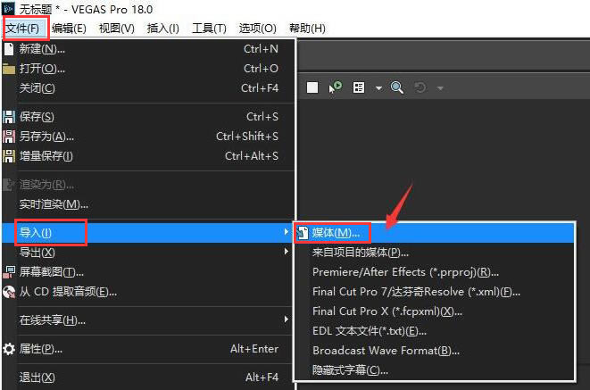The image size is (590, 390).
Task: Choose 另存为(A)... menu entry
Action: (x=148, y=137)
